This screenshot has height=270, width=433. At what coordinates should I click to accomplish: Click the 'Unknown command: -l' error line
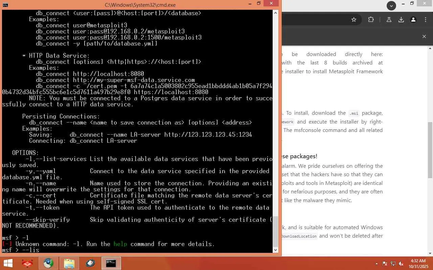108,244
